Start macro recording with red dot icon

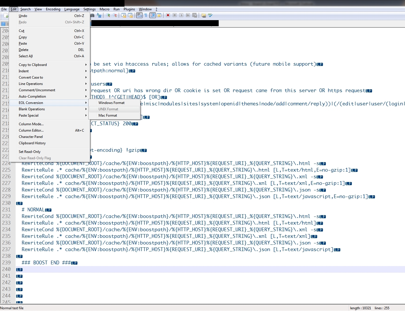point(168,15)
